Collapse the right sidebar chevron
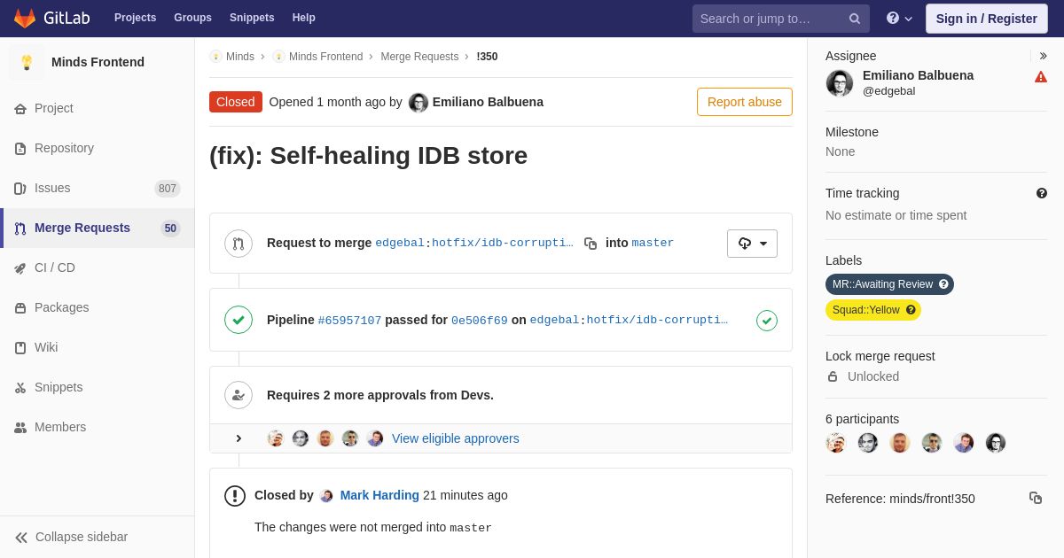This screenshot has height=558, width=1064. coord(1043,56)
